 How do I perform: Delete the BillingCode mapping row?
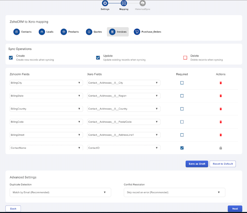point(221,122)
